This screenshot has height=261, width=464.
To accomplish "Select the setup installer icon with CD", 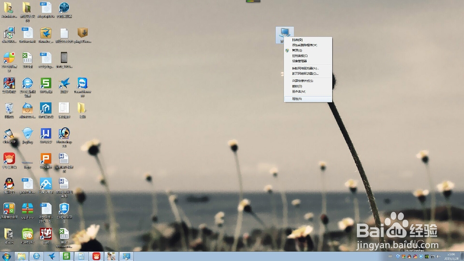I will pos(9,35).
